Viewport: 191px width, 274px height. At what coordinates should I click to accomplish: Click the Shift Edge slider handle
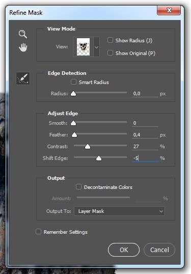pos(99,158)
